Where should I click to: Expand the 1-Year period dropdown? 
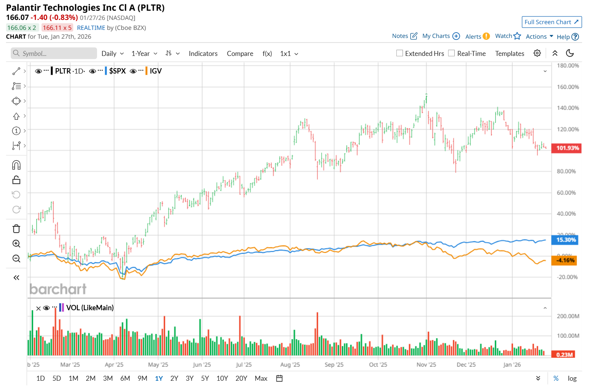[x=144, y=54]
